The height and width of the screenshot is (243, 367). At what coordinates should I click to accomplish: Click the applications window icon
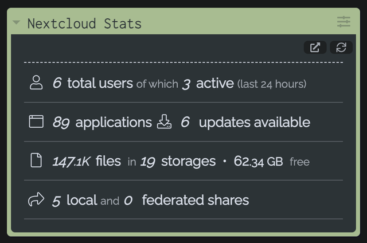[36, 121]
